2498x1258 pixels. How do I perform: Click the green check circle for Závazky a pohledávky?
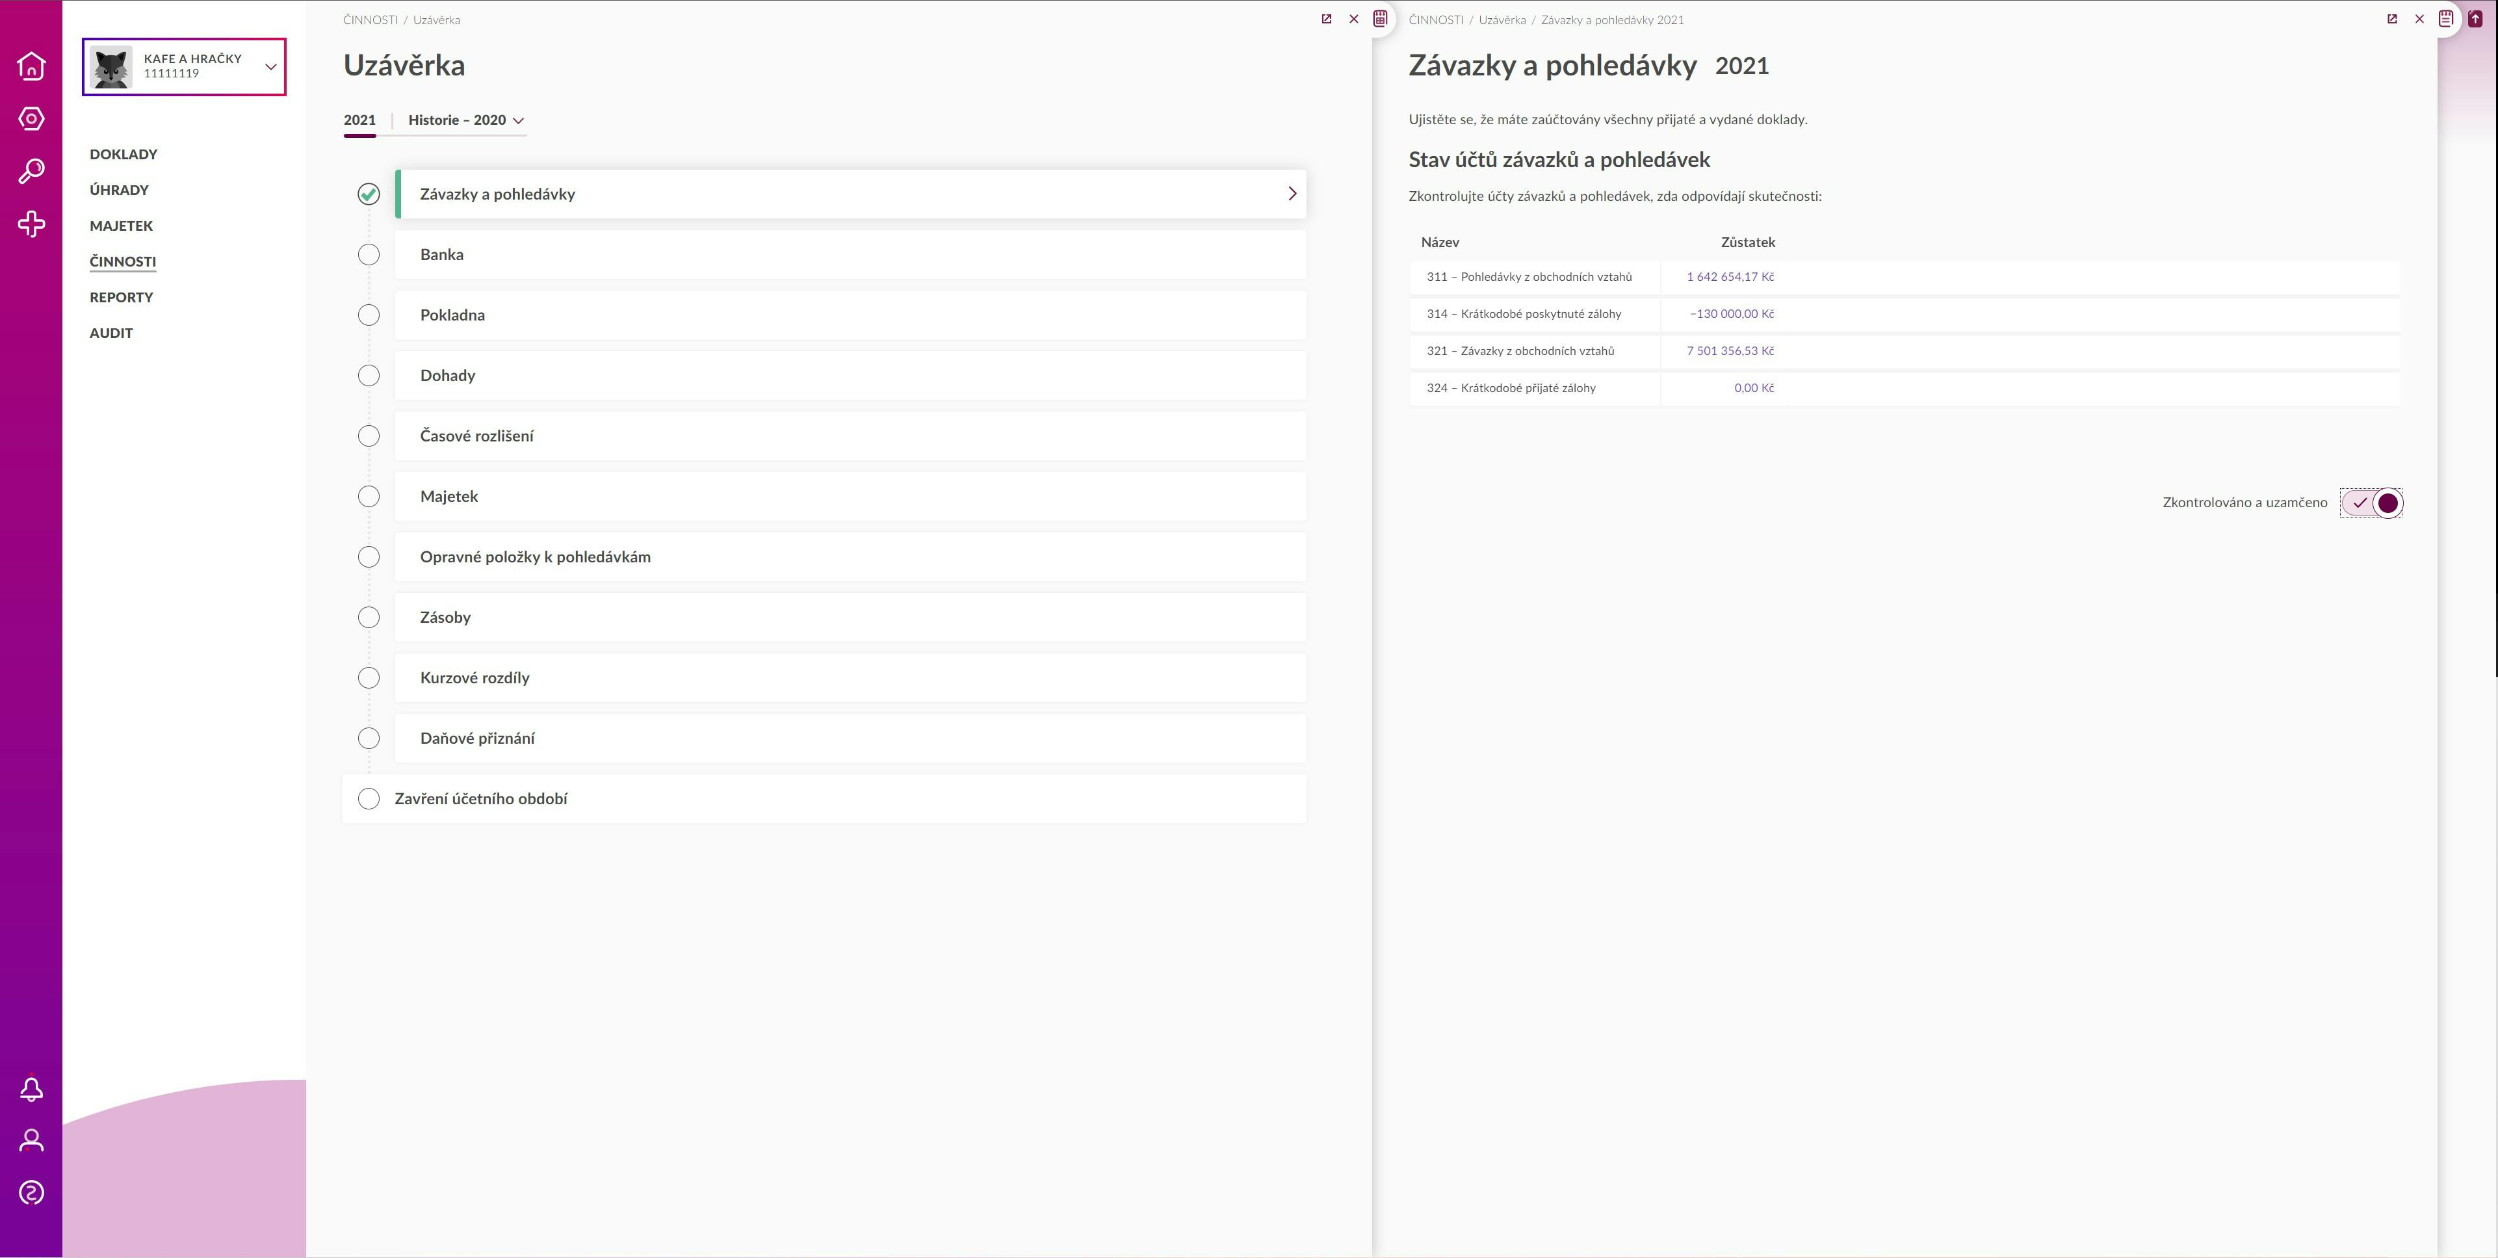(x=369, y=194)
